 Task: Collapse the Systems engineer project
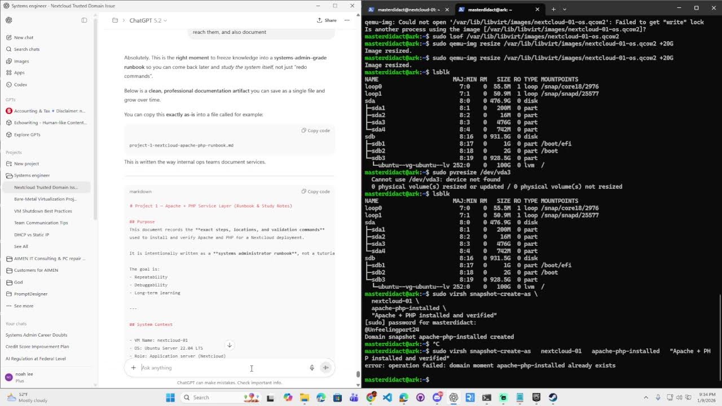pyautogui.click(x=32, y=175)
